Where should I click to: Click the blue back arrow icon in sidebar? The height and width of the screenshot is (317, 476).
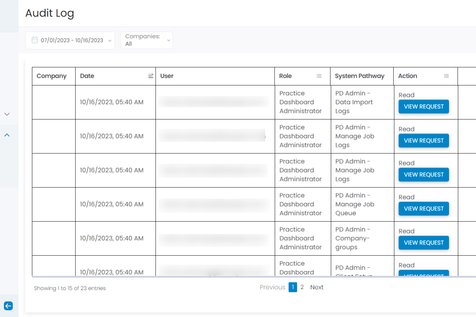point(8,306)
